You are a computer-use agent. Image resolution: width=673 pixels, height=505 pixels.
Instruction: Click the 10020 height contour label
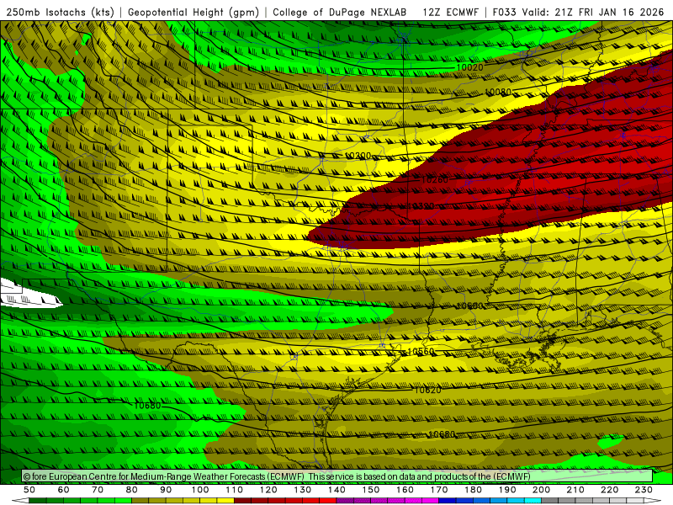tap(469, 67)
